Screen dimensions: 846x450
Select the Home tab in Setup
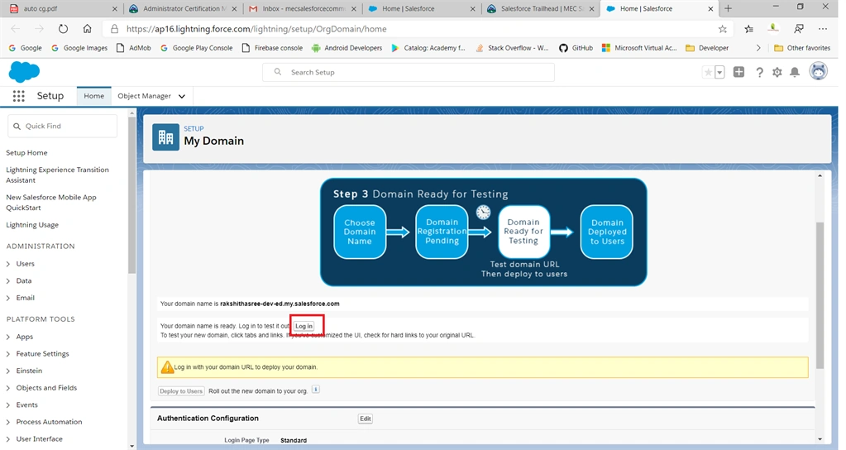click(94, 96)
